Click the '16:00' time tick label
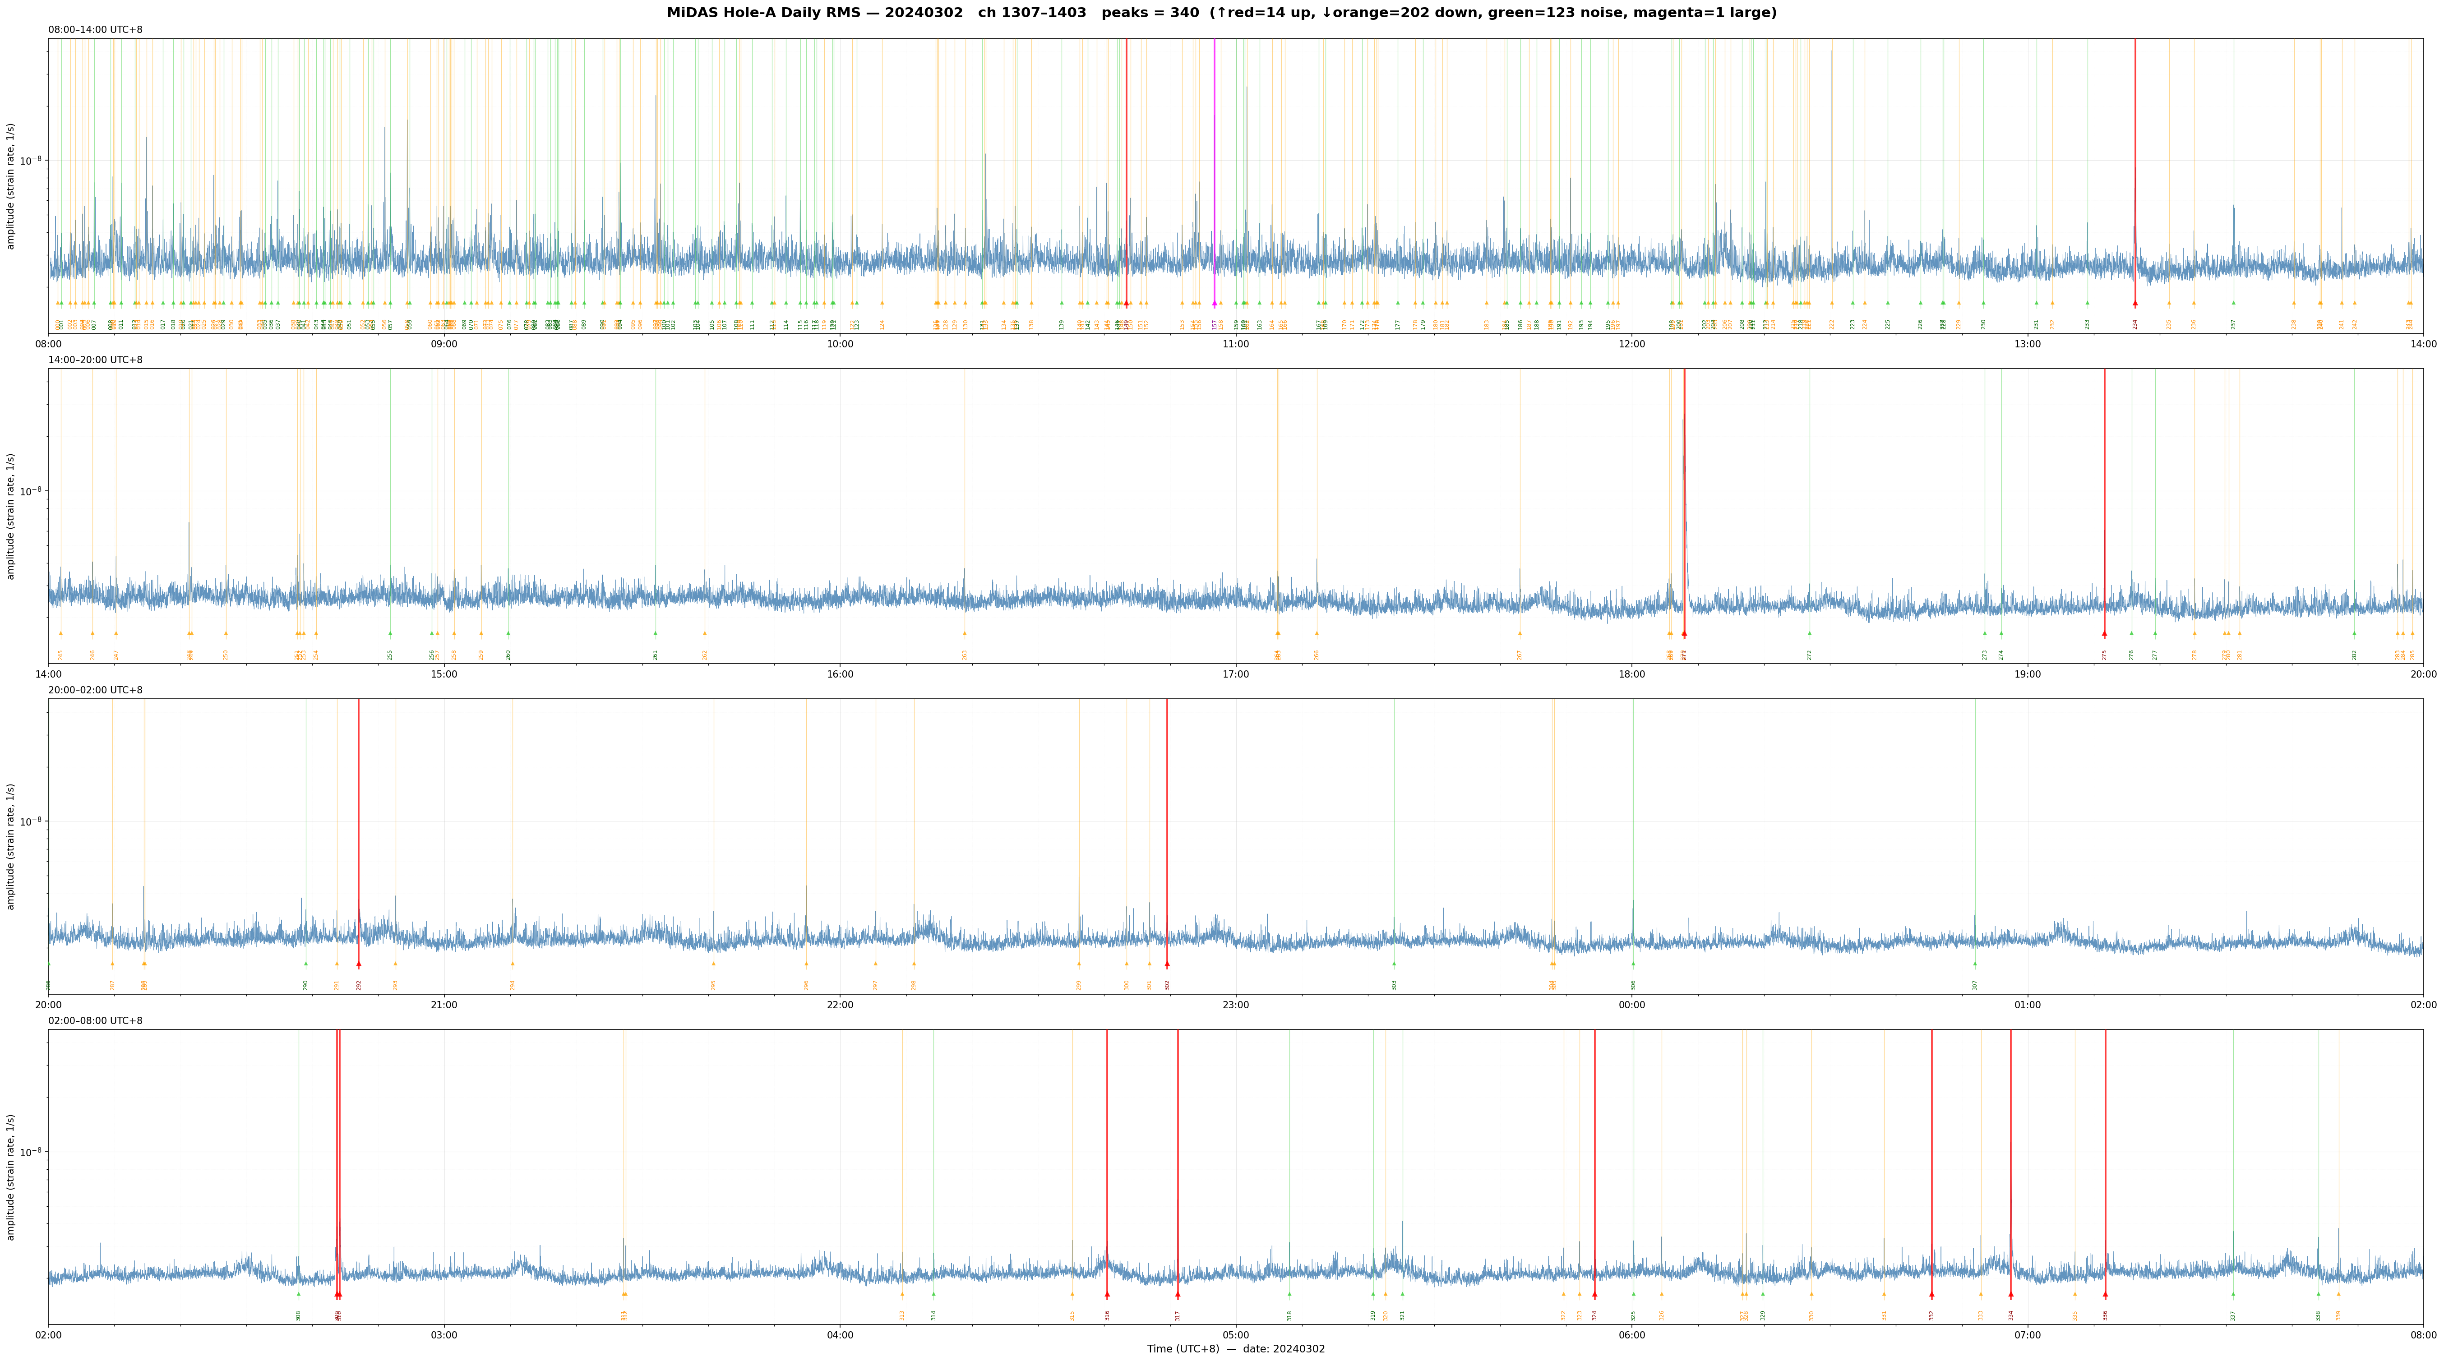 [841, 674]
